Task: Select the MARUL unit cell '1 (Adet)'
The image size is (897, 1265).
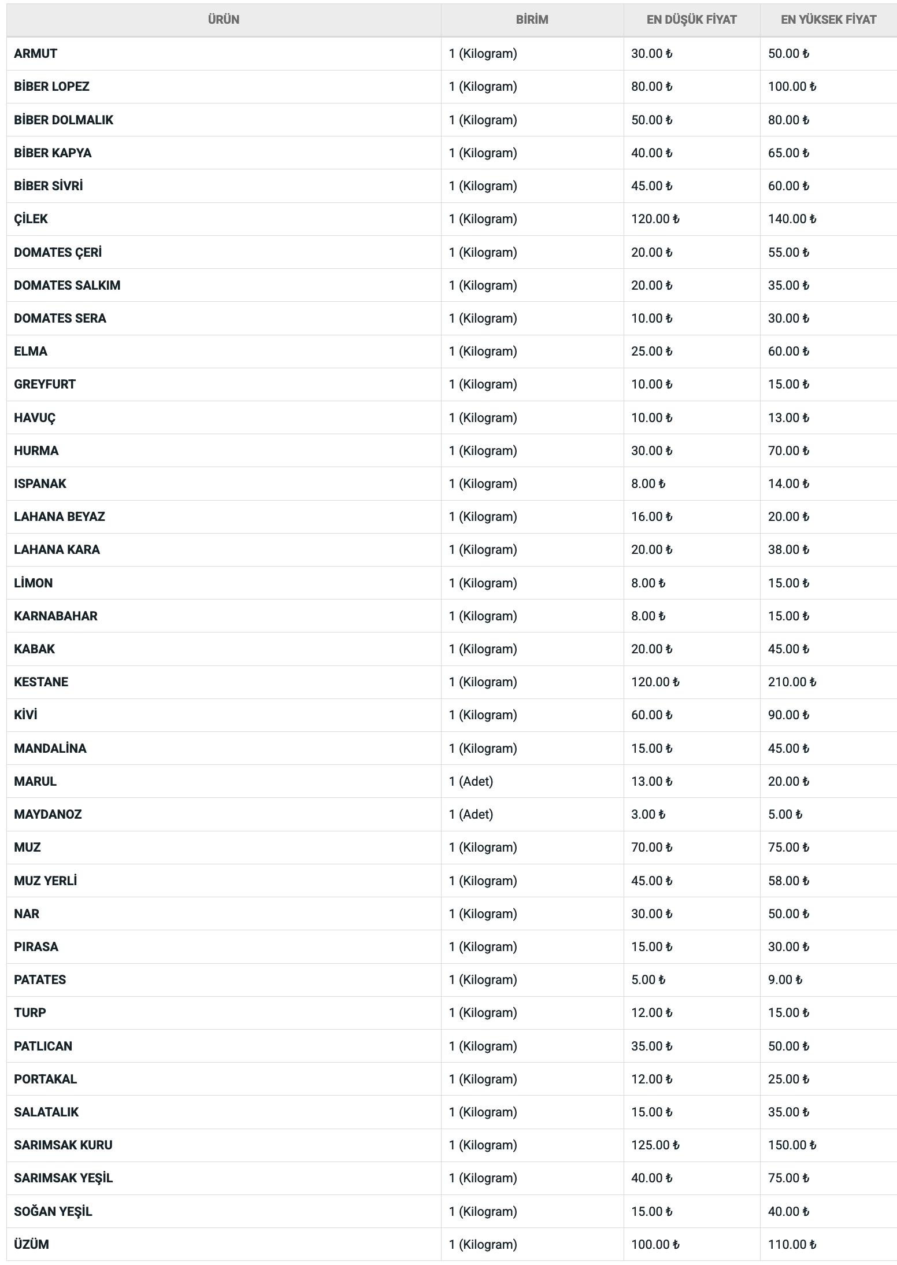Action: (471, 782)
